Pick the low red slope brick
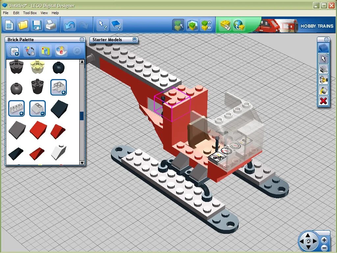337x253 pixels. [x=37, y=154]
